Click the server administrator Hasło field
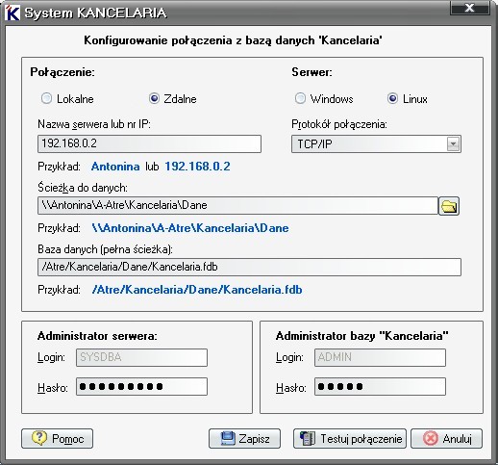Image resolution: width=498 pixels, height=465 pixels. (x=141, y=386)
